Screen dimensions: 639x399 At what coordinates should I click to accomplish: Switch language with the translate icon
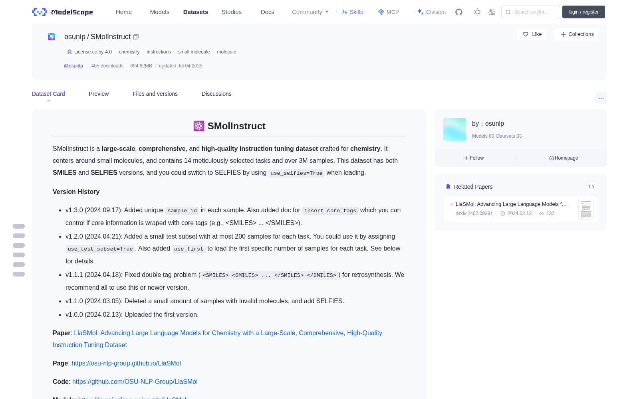coord(492,12)
